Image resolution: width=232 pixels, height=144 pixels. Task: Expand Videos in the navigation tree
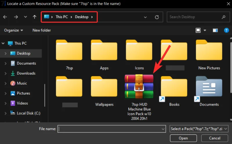click(6, 103)
